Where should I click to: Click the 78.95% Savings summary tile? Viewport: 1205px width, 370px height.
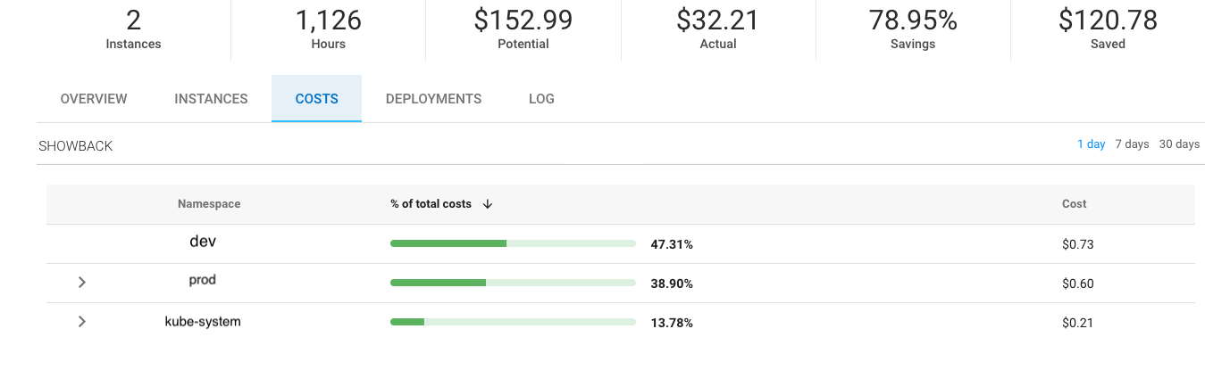click(x=913, y=29)
